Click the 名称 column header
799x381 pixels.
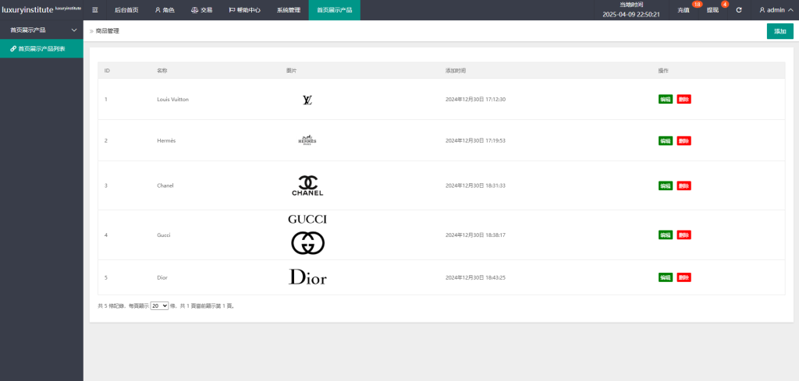[x=162, y=70]
